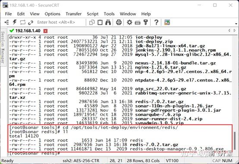Expand the toolbar overflow arrow
Viewport: 239px width, 164px height.
[x=236, y=24]
